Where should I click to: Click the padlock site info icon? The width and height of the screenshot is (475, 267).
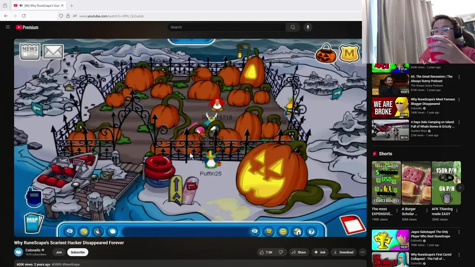[x=68, y=16]
